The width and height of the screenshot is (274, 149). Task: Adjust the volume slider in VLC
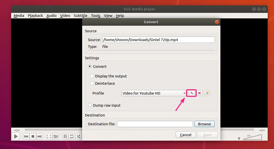[x=253, y=137]
